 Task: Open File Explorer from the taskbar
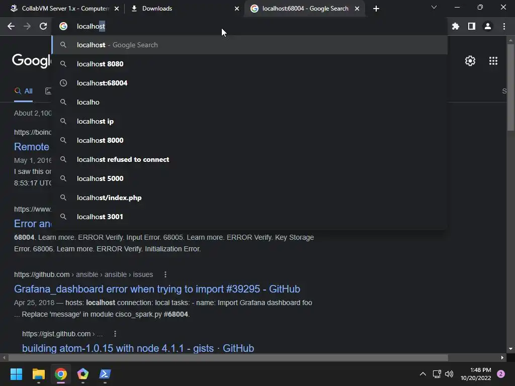(38, 374)
